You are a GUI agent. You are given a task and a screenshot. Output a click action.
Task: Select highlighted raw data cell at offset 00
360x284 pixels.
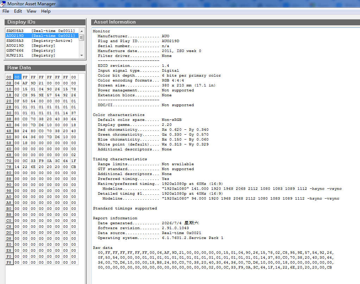[17, 77]
